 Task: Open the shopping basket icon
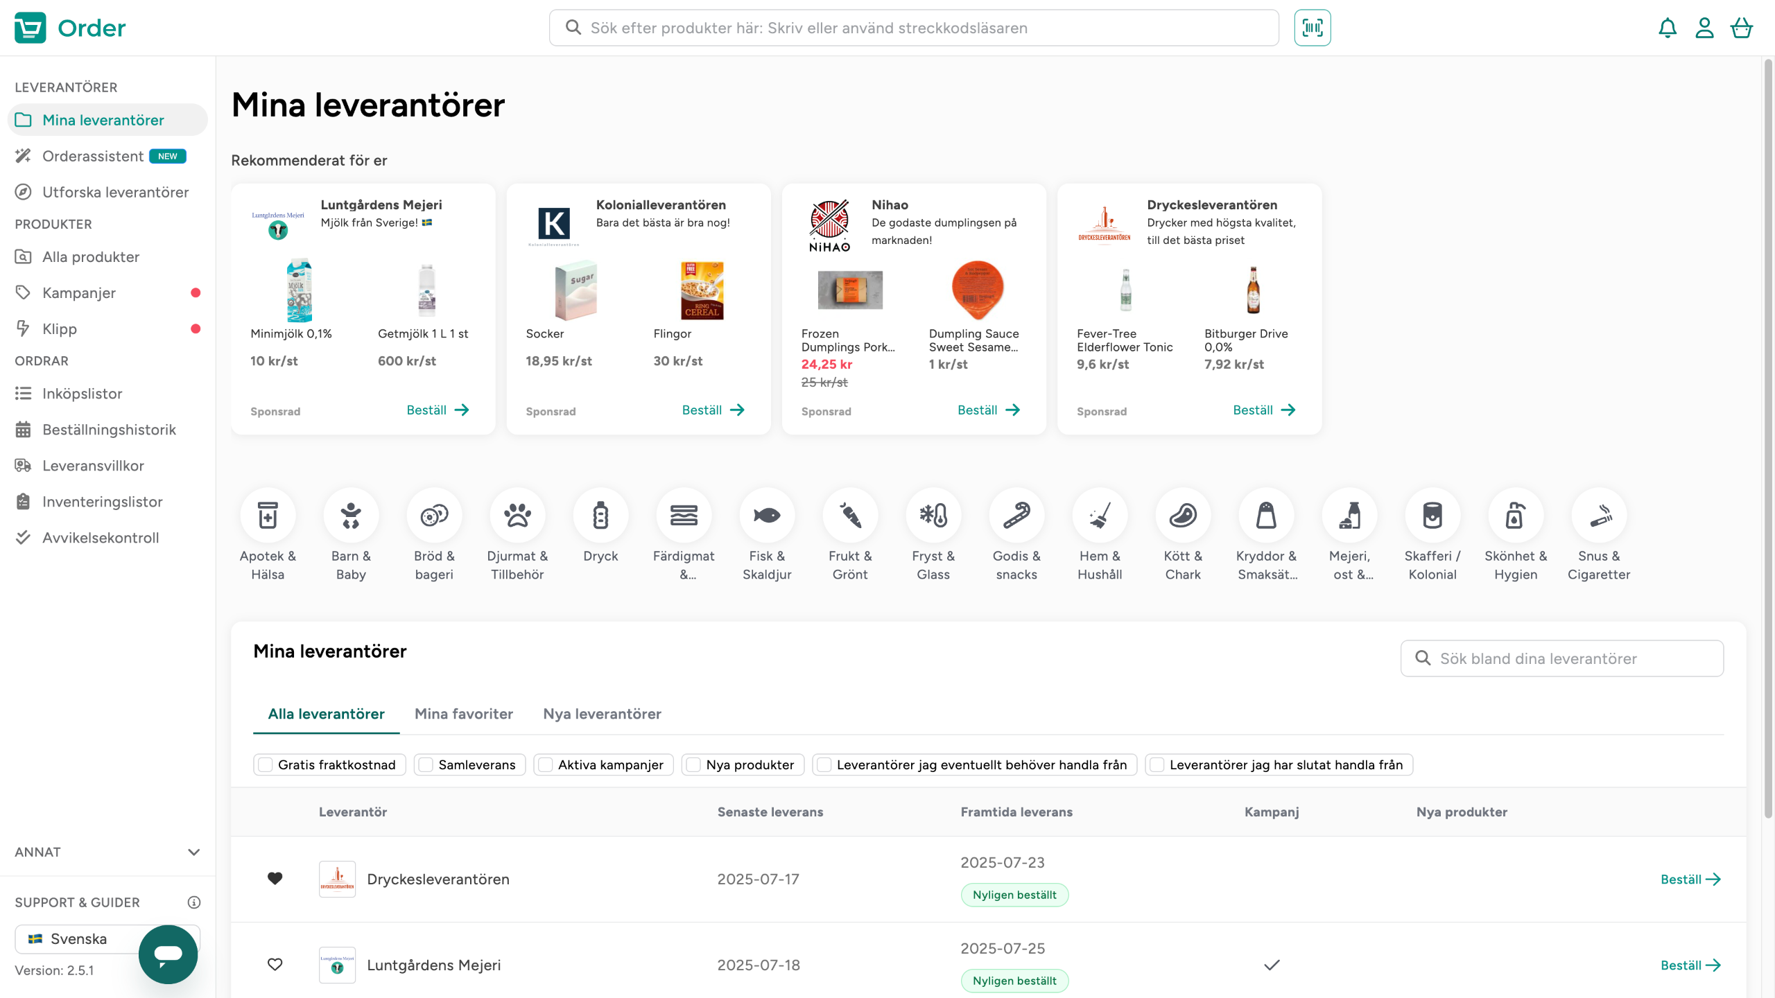(x=1741, y=28)
